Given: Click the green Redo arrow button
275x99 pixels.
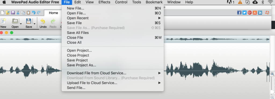Looking at the screenshot, I should point(53,23).
